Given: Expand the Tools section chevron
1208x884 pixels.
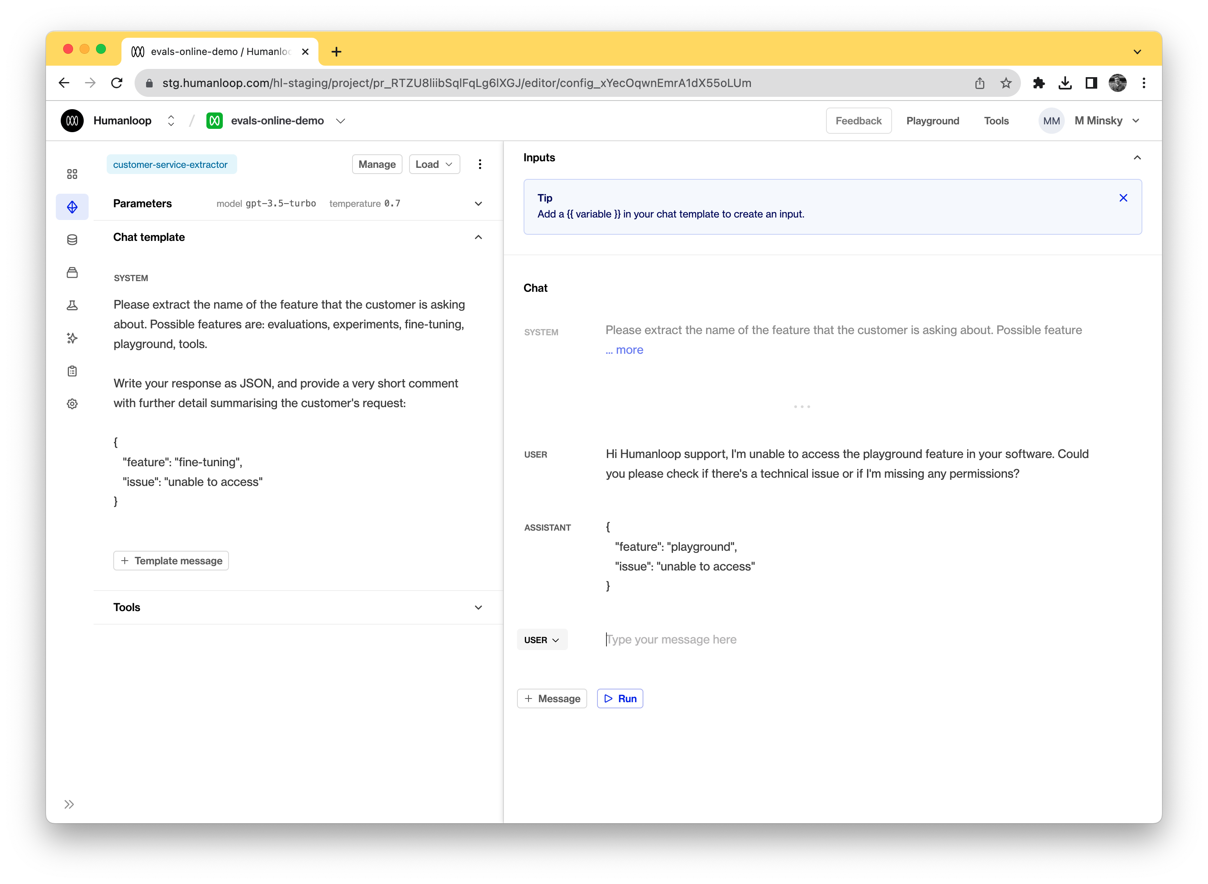Looking at the screenshot, I should pyautogui.click(x=478, y=607).
